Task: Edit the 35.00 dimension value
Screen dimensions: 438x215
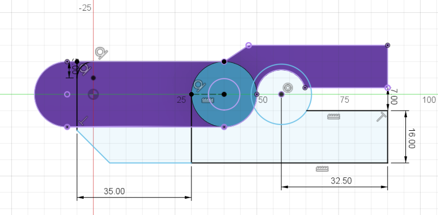Action: pyautogui.click(x=114, y=191)
